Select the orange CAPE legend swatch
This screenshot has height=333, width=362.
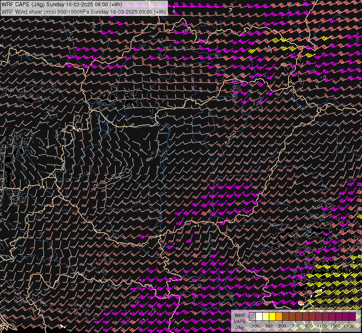(279, 317)
